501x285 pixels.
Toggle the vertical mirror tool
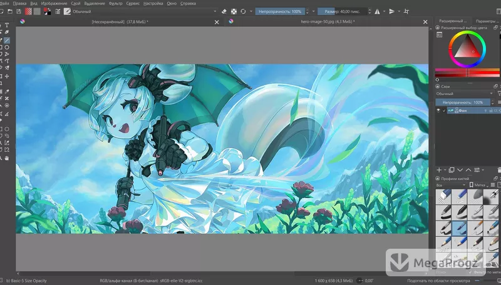pyautogui.click(x=392, y=11)
